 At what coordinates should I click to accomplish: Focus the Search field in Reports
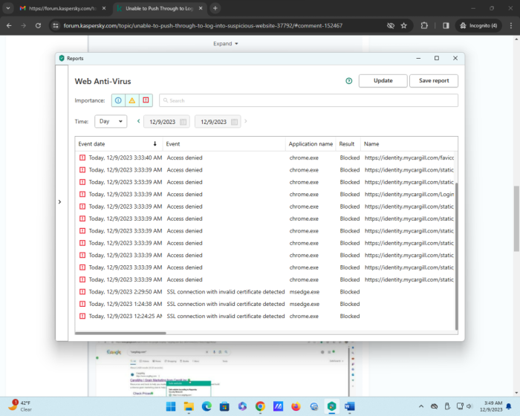[308, 100]
